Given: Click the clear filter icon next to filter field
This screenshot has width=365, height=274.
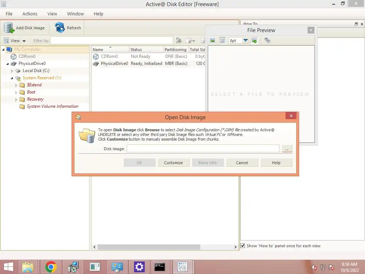Looking at the screenshot, I should pos(179,41).
